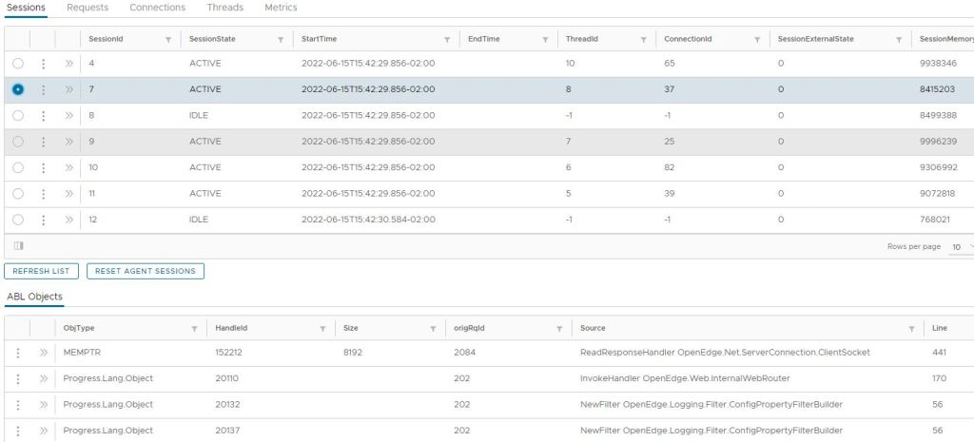This screenshot has height=442, width=974.
Task: Filter the ConnectionId column
Action: (757, 39)
